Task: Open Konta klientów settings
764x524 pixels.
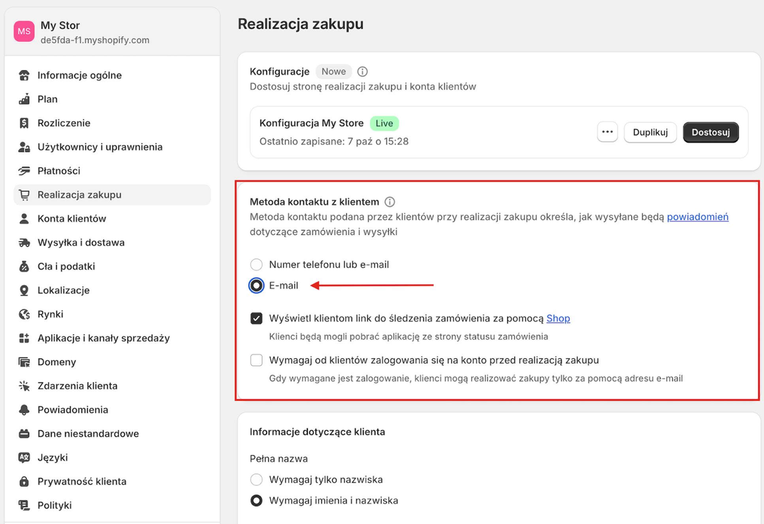Action: 112,219
